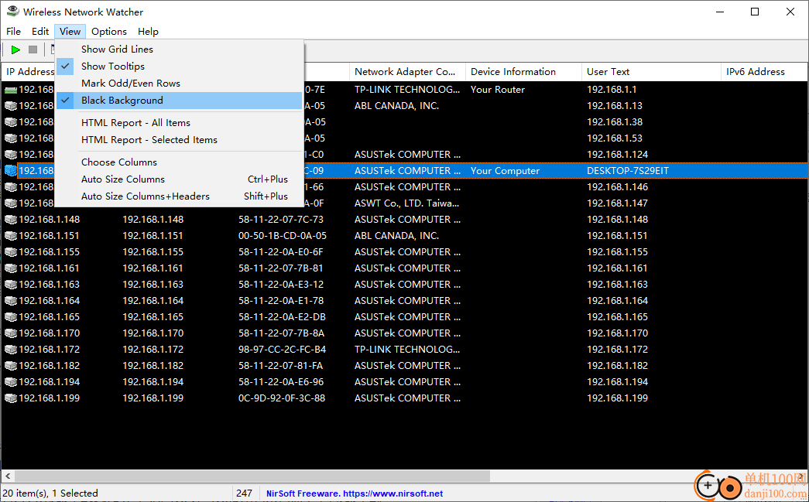
Task: Sort by Network Adapter Company column header
Action: pos(407,72)
